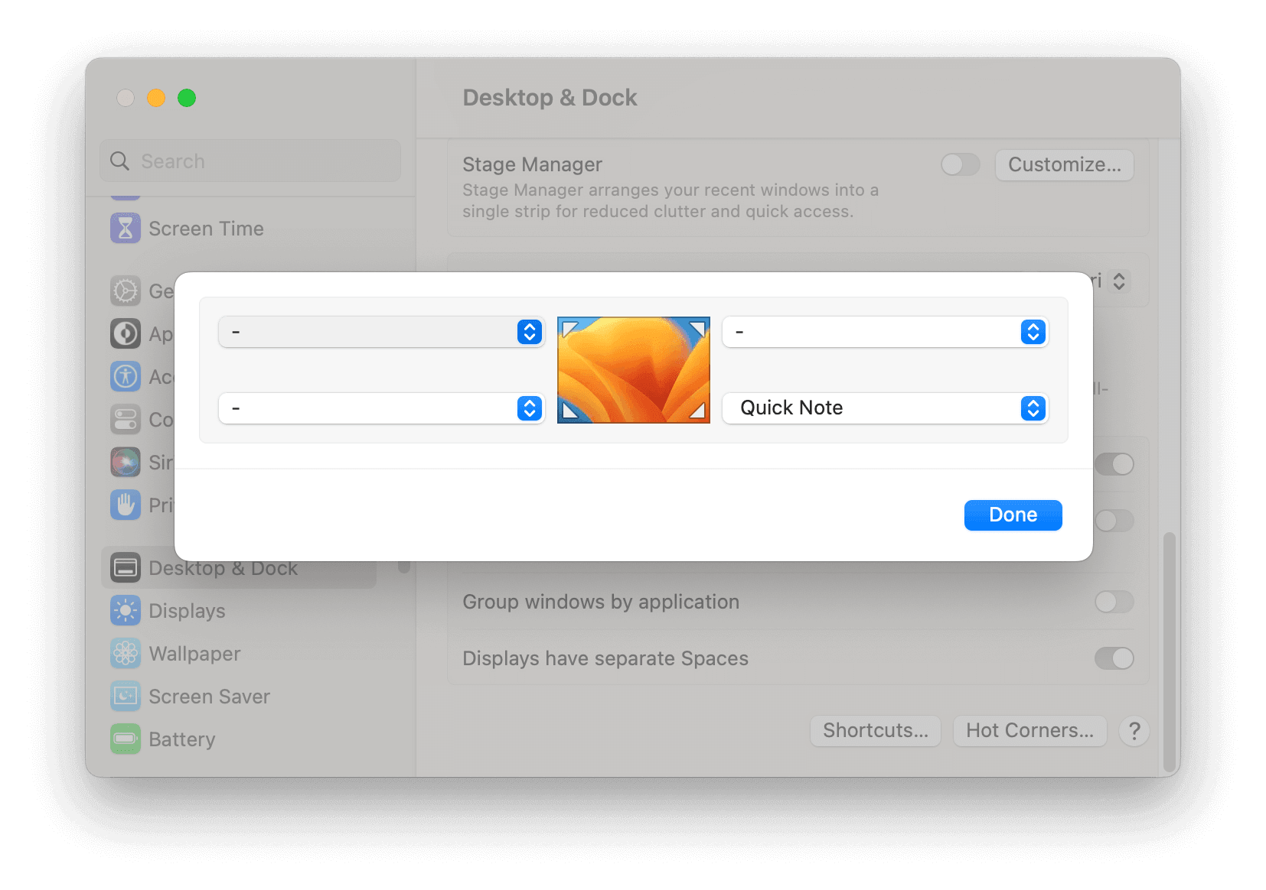Click the desktop wallpaper preview thumbnail
Viewport: 1266px width, 890px height.
(633, 369)
